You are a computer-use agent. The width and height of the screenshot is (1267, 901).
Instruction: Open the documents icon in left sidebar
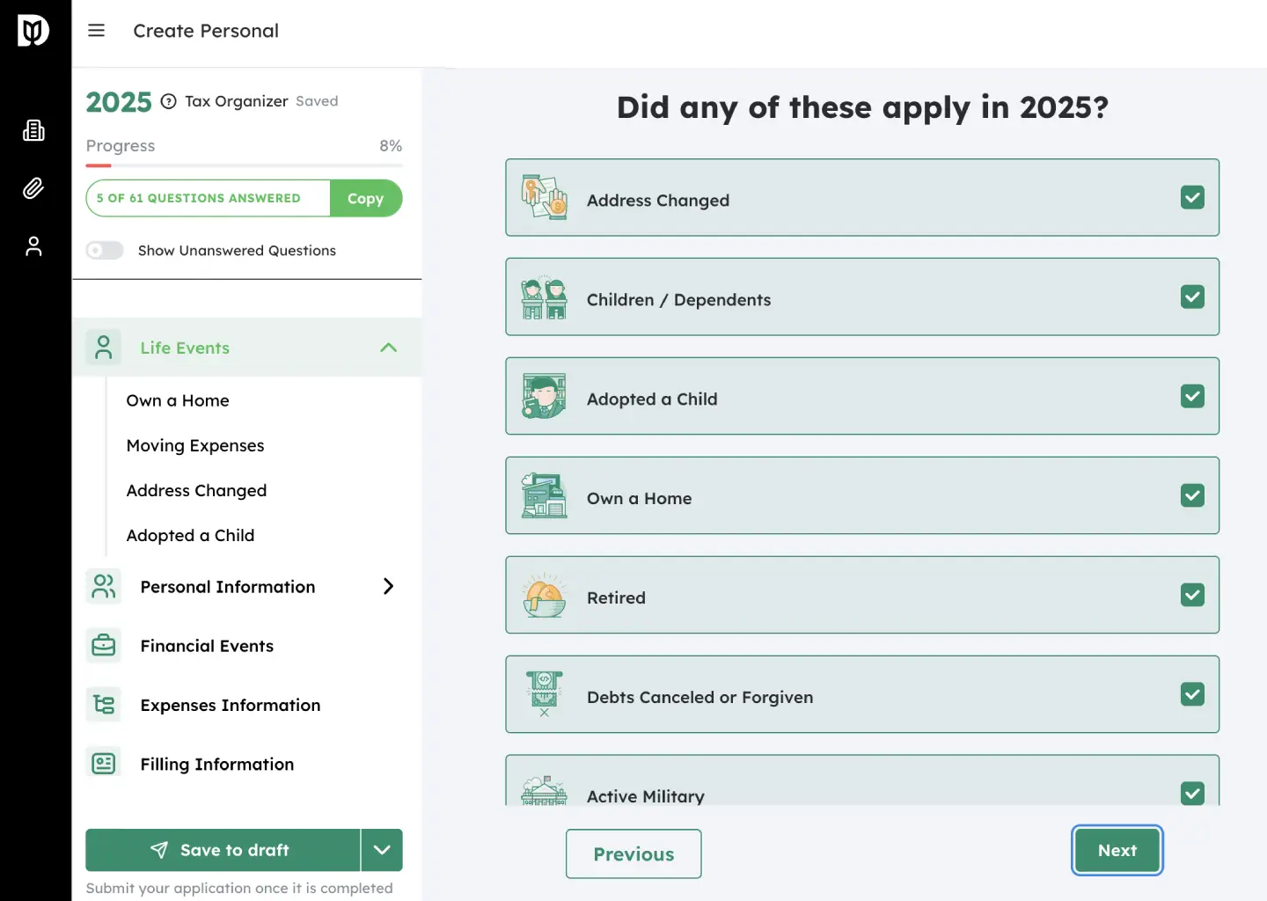pos(33,131)
